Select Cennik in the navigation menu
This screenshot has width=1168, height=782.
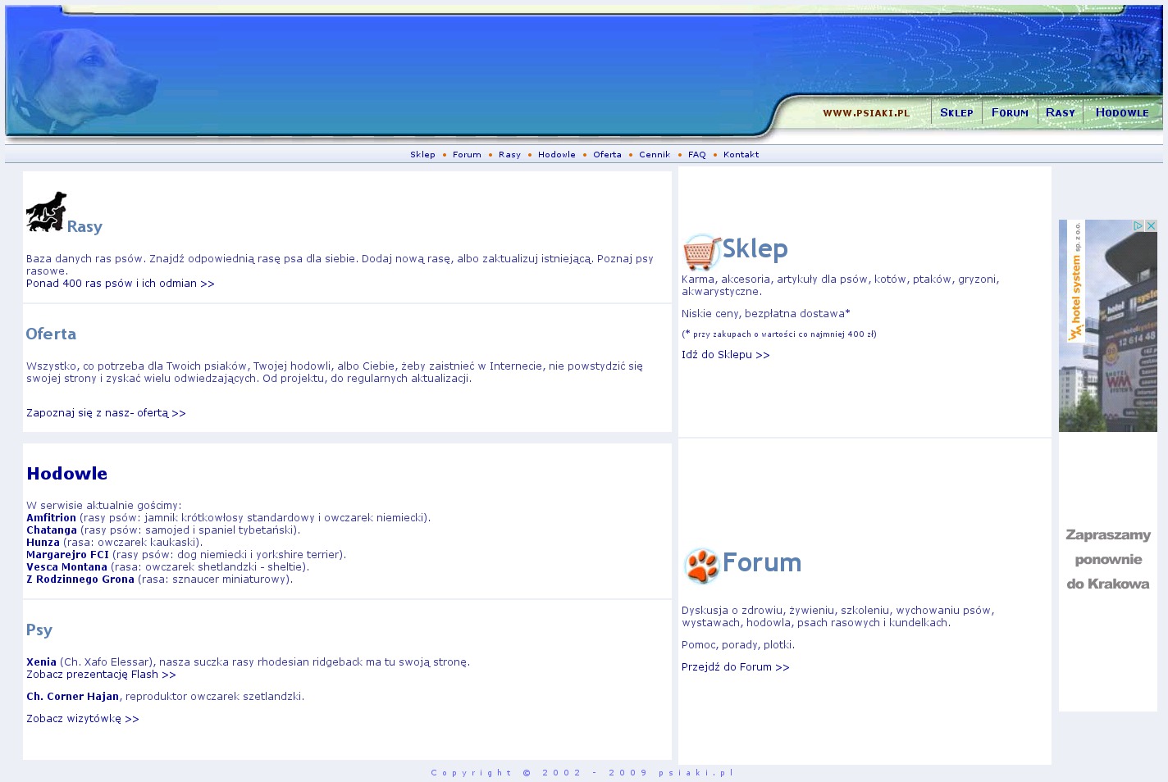tap(655, 155)
